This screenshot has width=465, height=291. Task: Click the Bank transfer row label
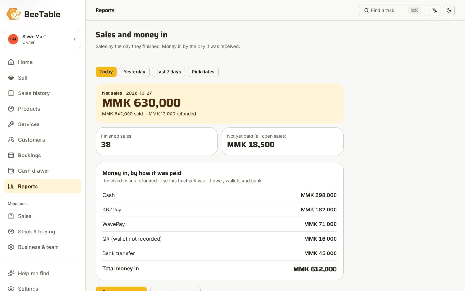tap(119, 253)
